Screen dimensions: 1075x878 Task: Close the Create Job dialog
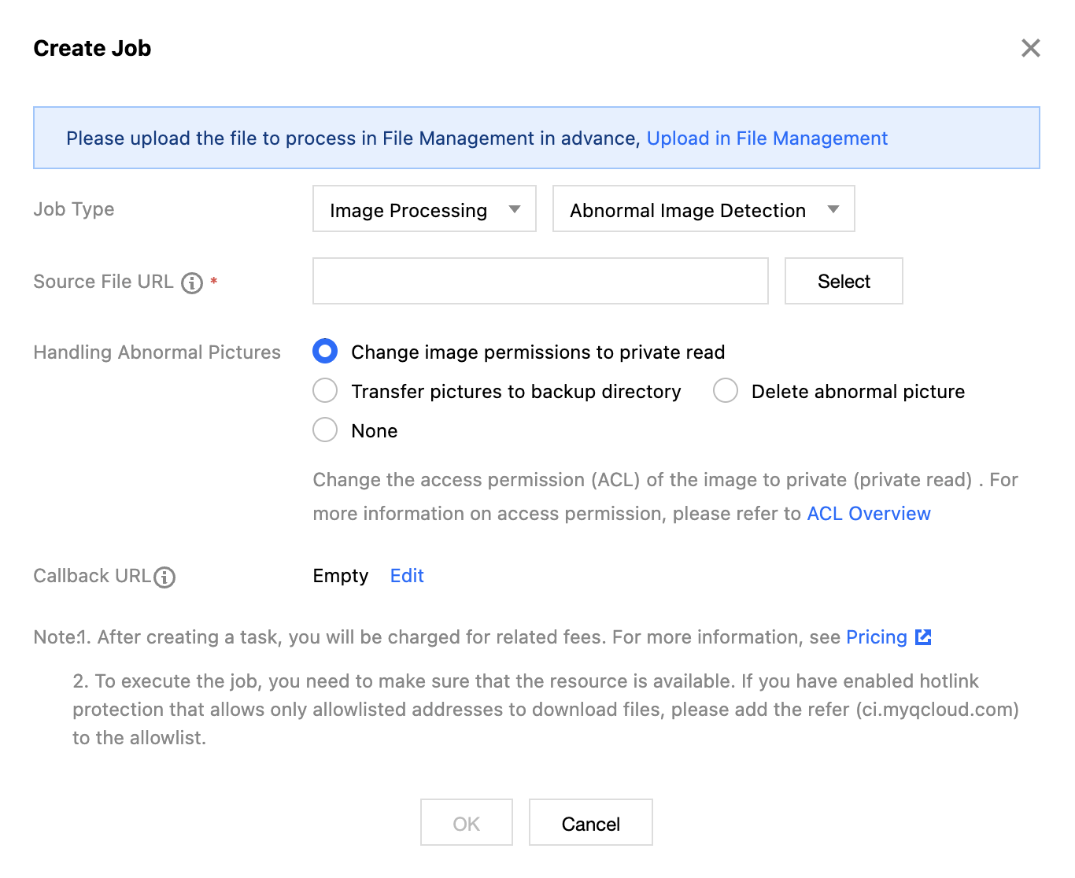(x=1030, y=48)
